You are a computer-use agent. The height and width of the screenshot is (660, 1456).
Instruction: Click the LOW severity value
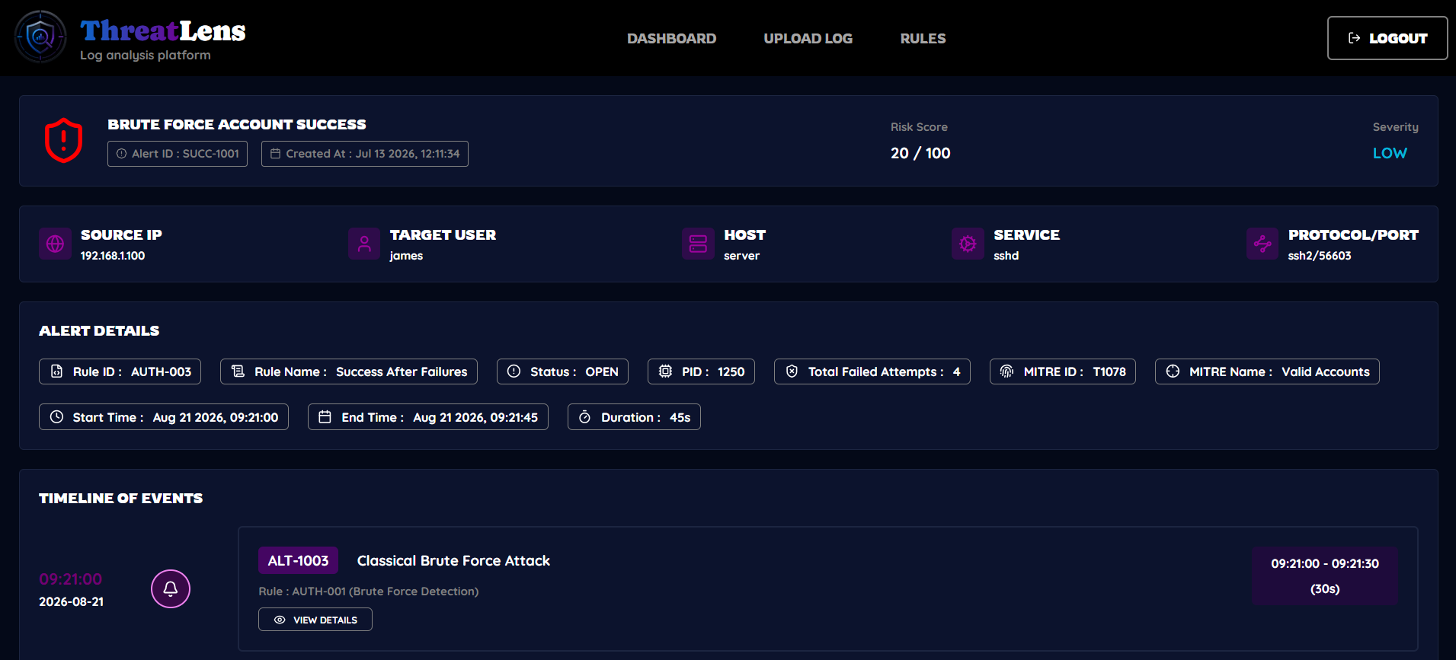coord(1390,153)
